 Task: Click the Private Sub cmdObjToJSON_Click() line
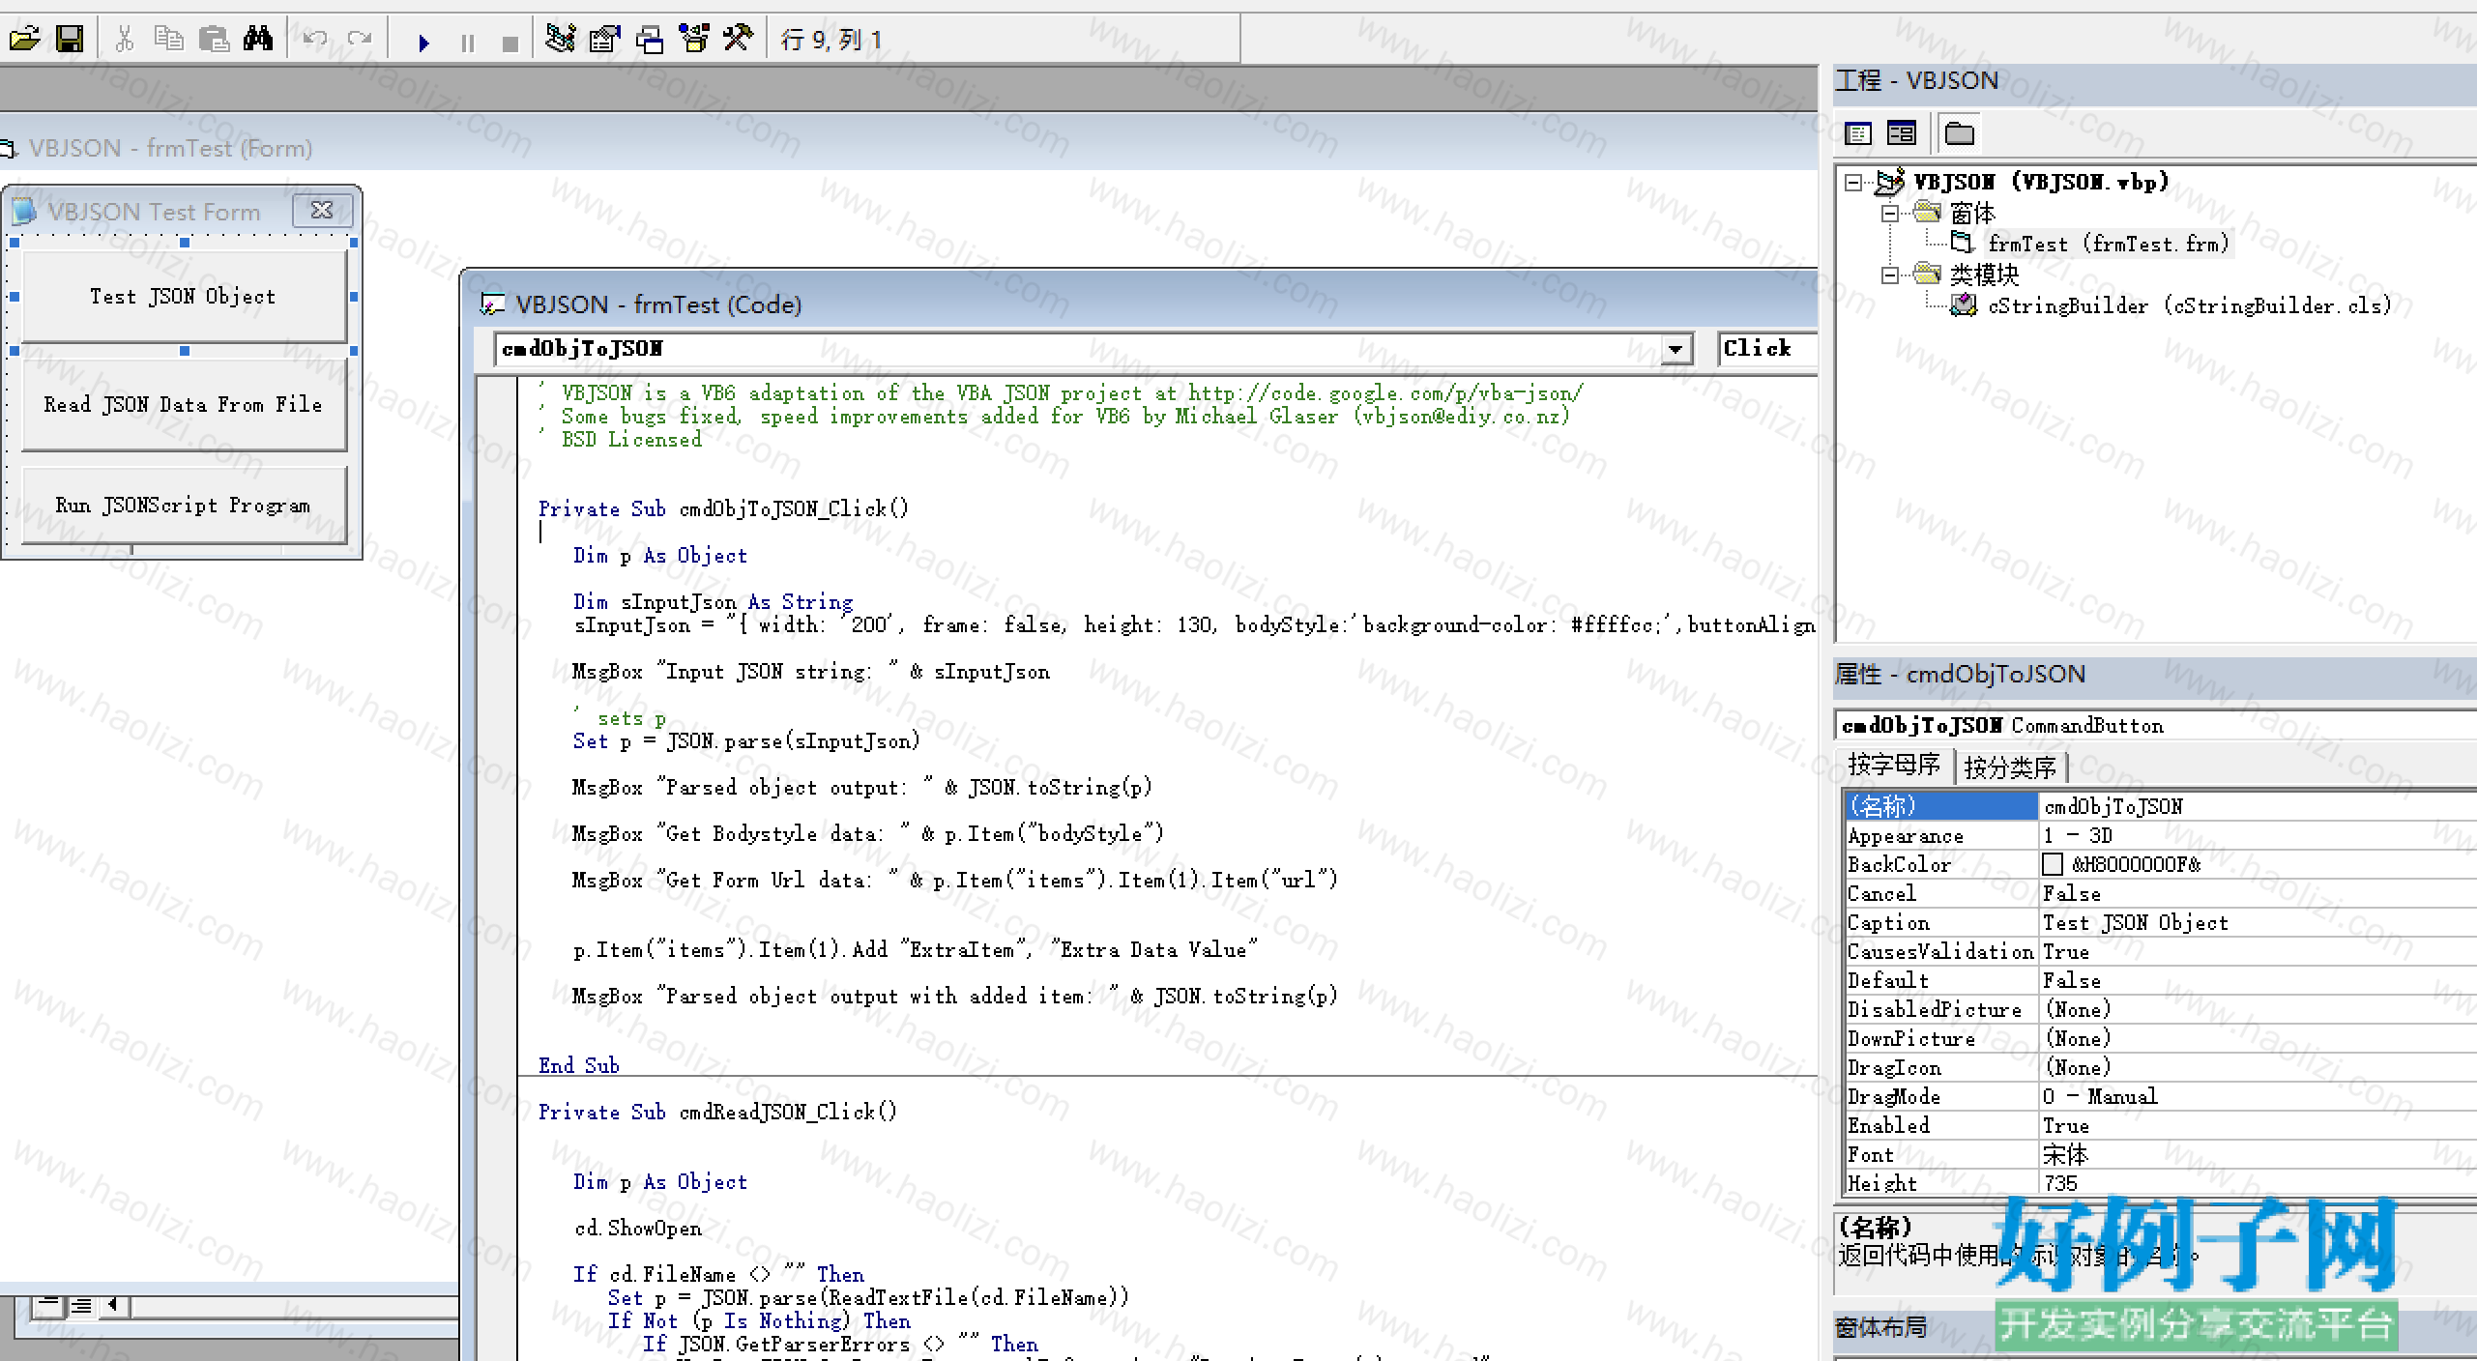(x=723, y=509)
